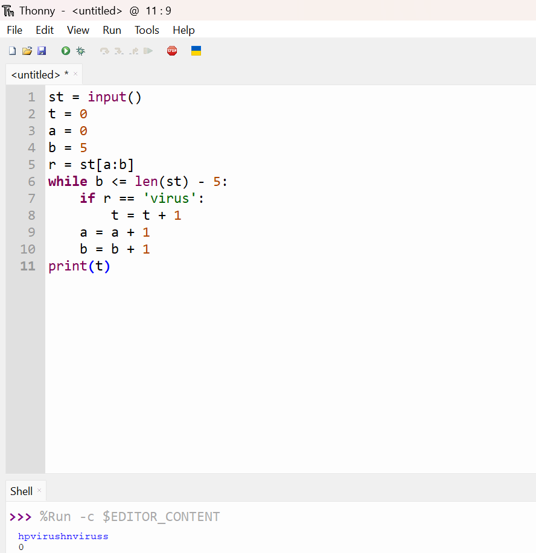Screen dimensions: 536x553
Task: Open the Run menu
Action: tap(112, 30)
